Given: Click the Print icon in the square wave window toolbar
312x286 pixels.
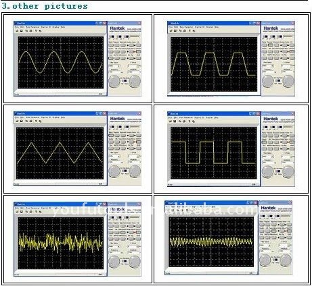Looking at the screenshot, I should [184, 121].
